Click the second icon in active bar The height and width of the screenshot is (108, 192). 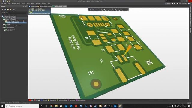[93, 9]
